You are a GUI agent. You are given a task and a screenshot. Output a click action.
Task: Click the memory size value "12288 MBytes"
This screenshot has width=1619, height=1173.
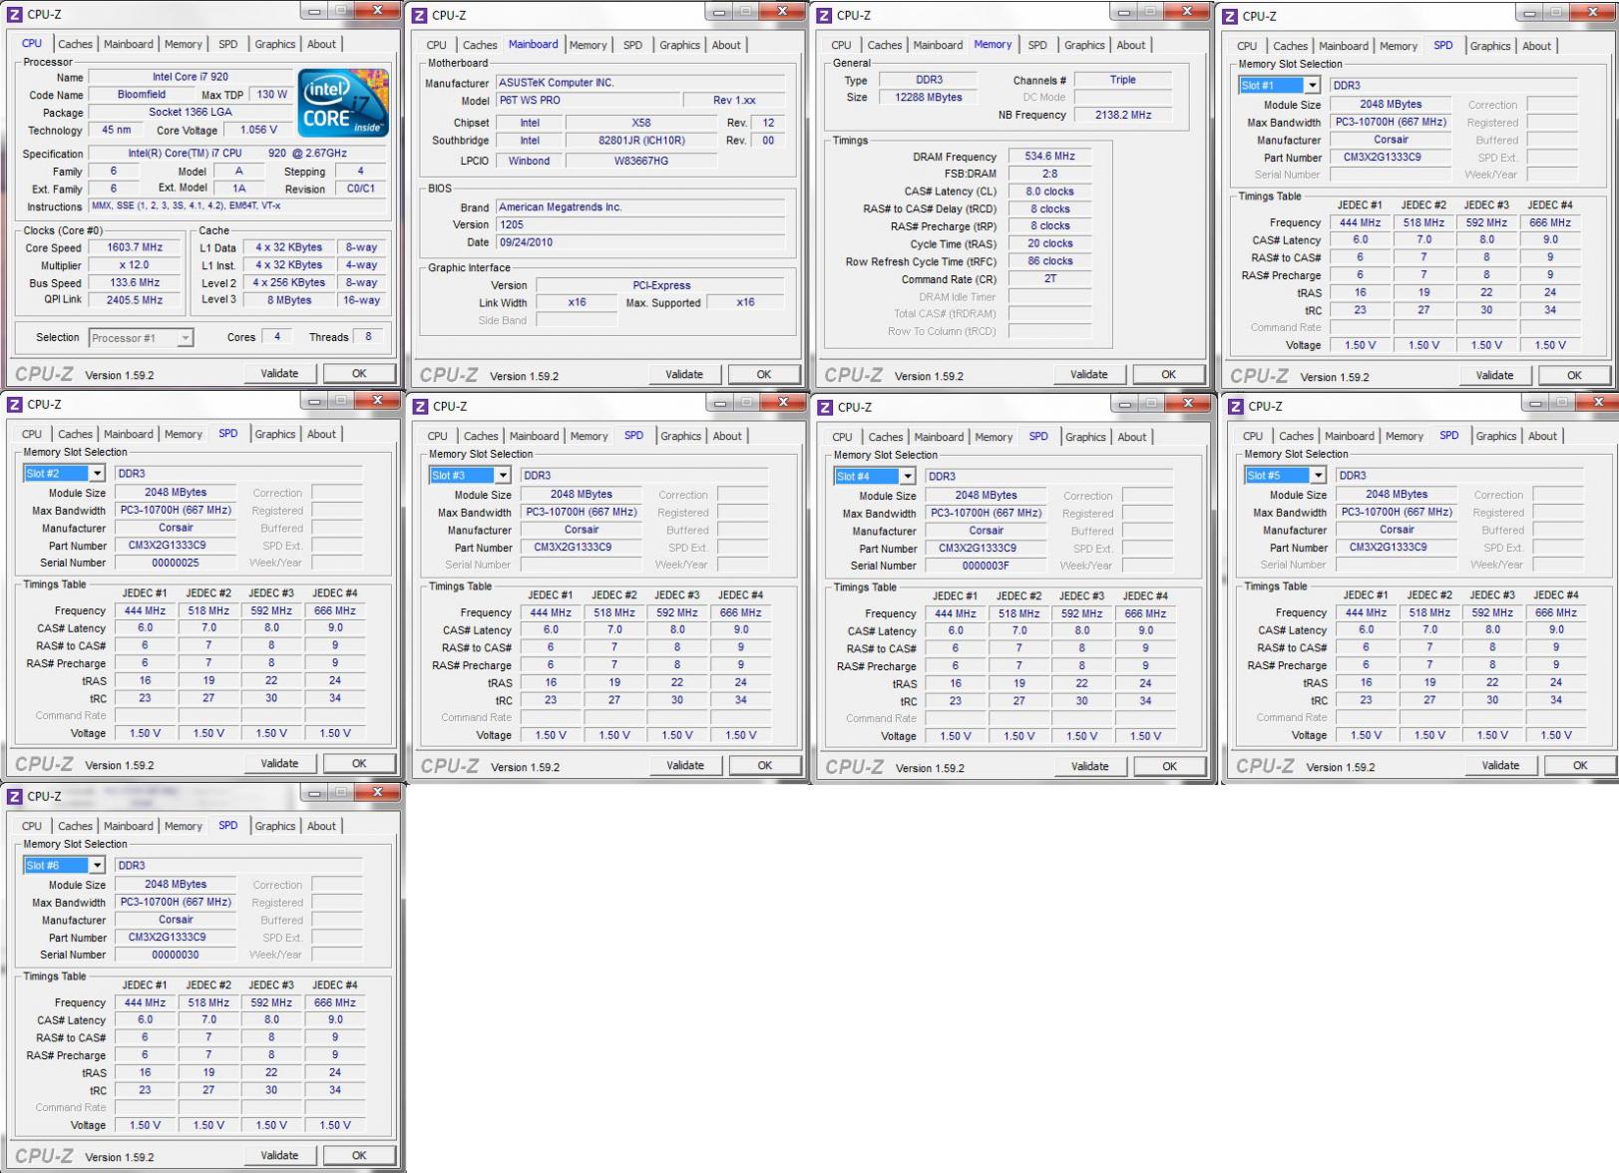929,98
